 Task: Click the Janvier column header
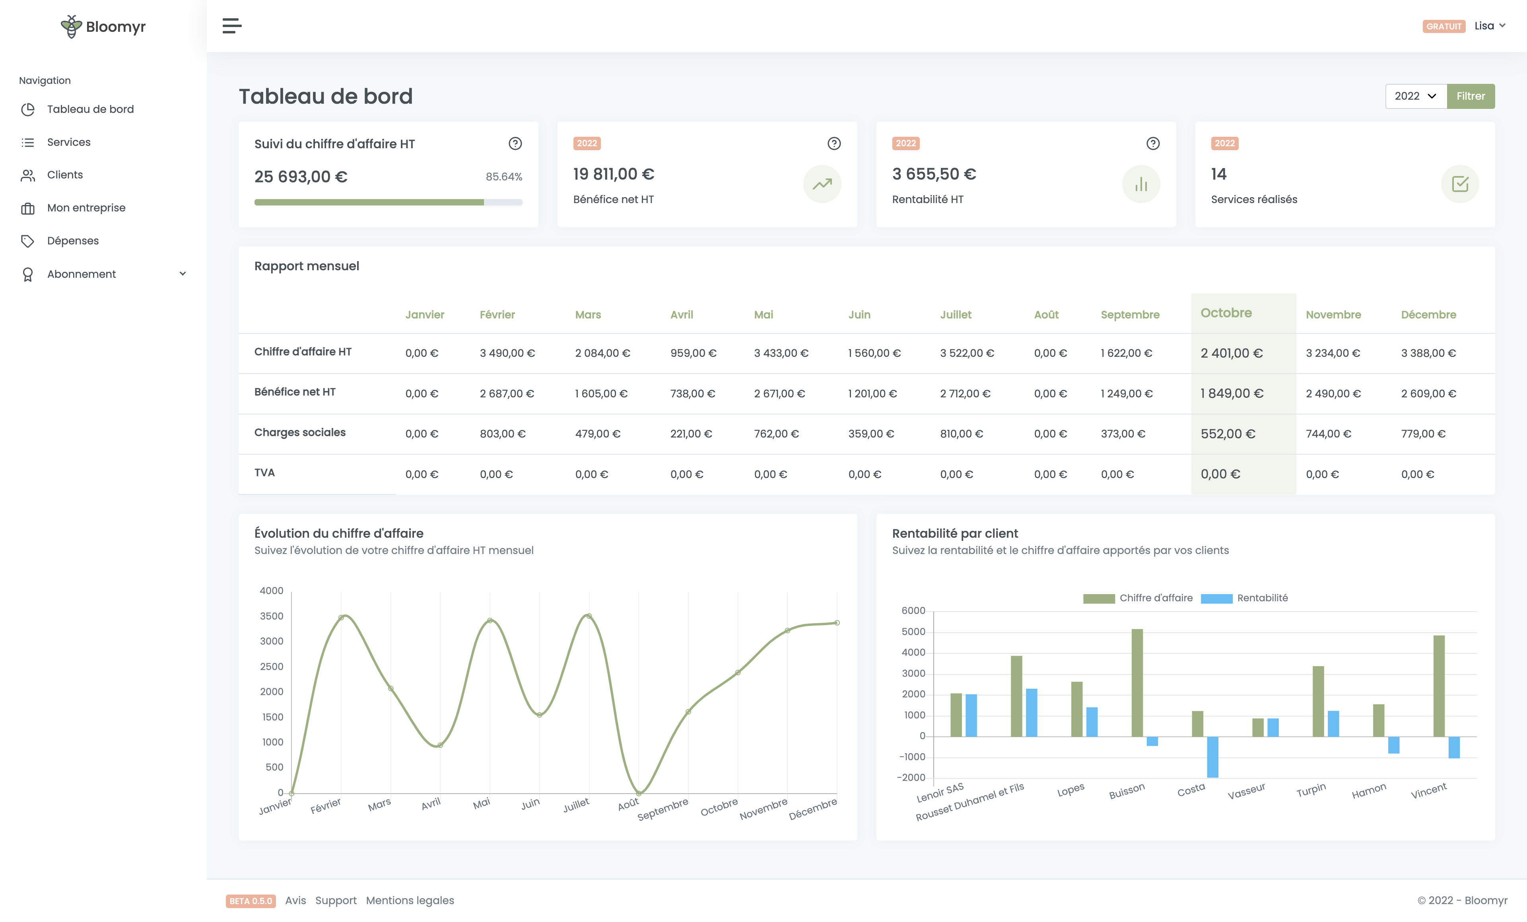[425, 315]
